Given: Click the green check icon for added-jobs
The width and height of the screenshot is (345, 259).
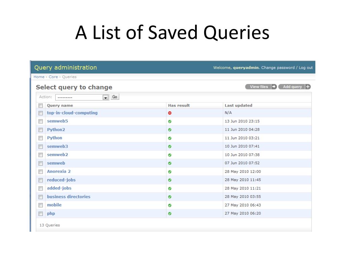Looking at the screenshot, I should click(170, 189).
